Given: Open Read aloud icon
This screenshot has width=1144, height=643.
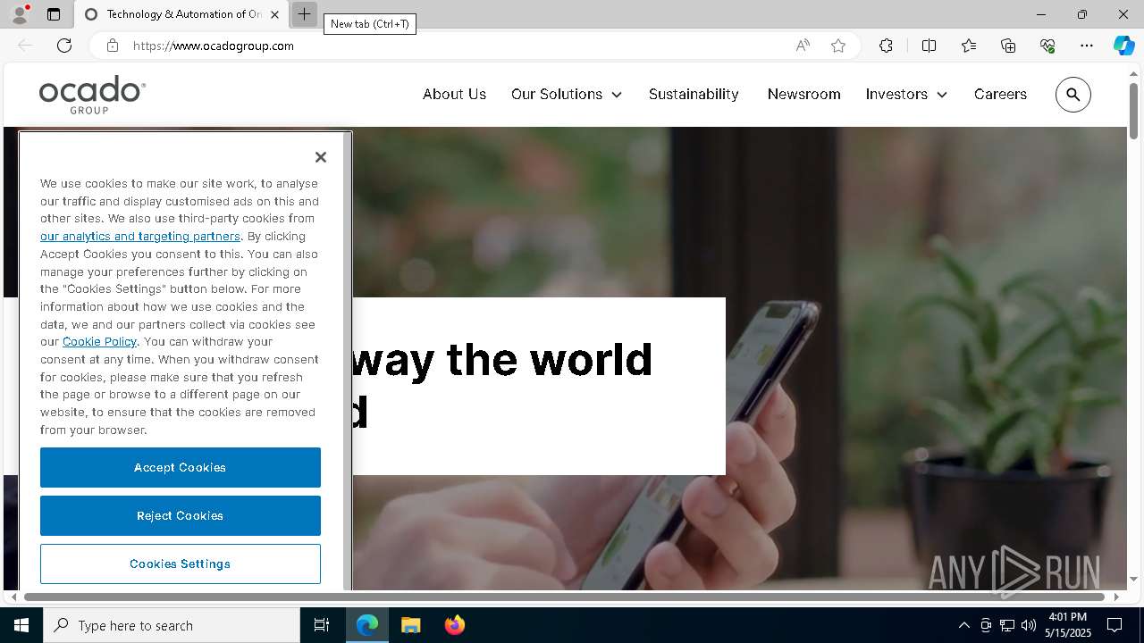Looking at the screenshot, I should click(803, 46).
